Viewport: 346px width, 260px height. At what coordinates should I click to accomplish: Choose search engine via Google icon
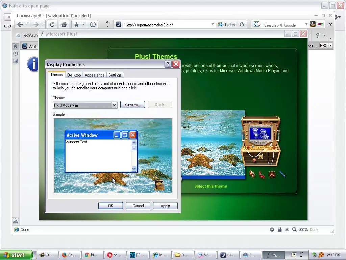pyautogui.click(x=257, y=24)
